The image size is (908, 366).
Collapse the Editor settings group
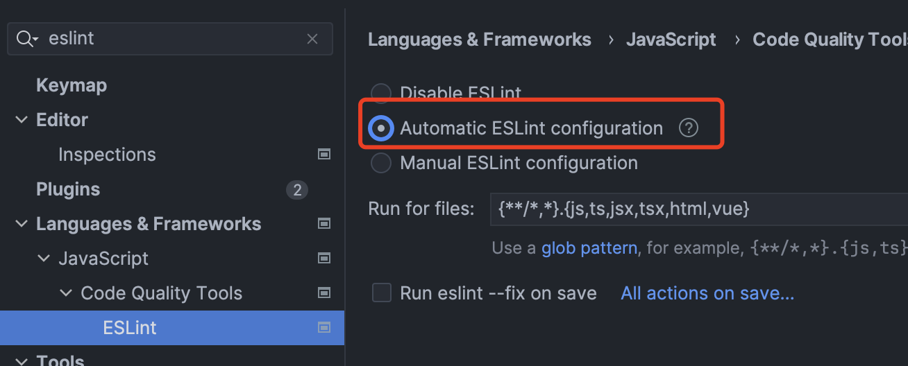click(x=21, y=120)
